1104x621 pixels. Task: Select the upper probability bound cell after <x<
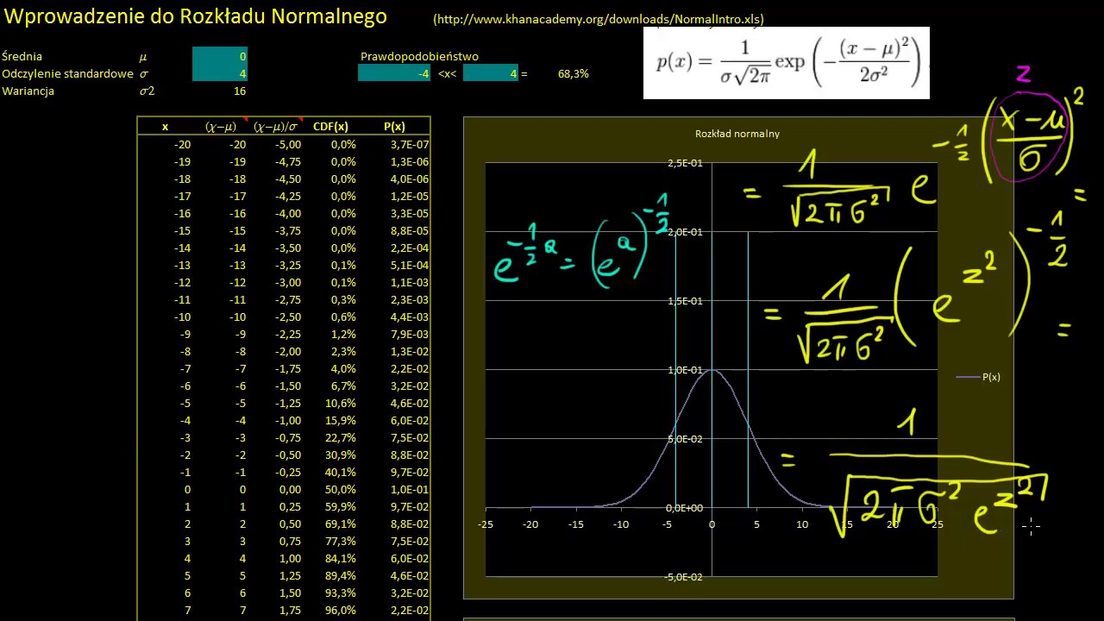[491, 73]
